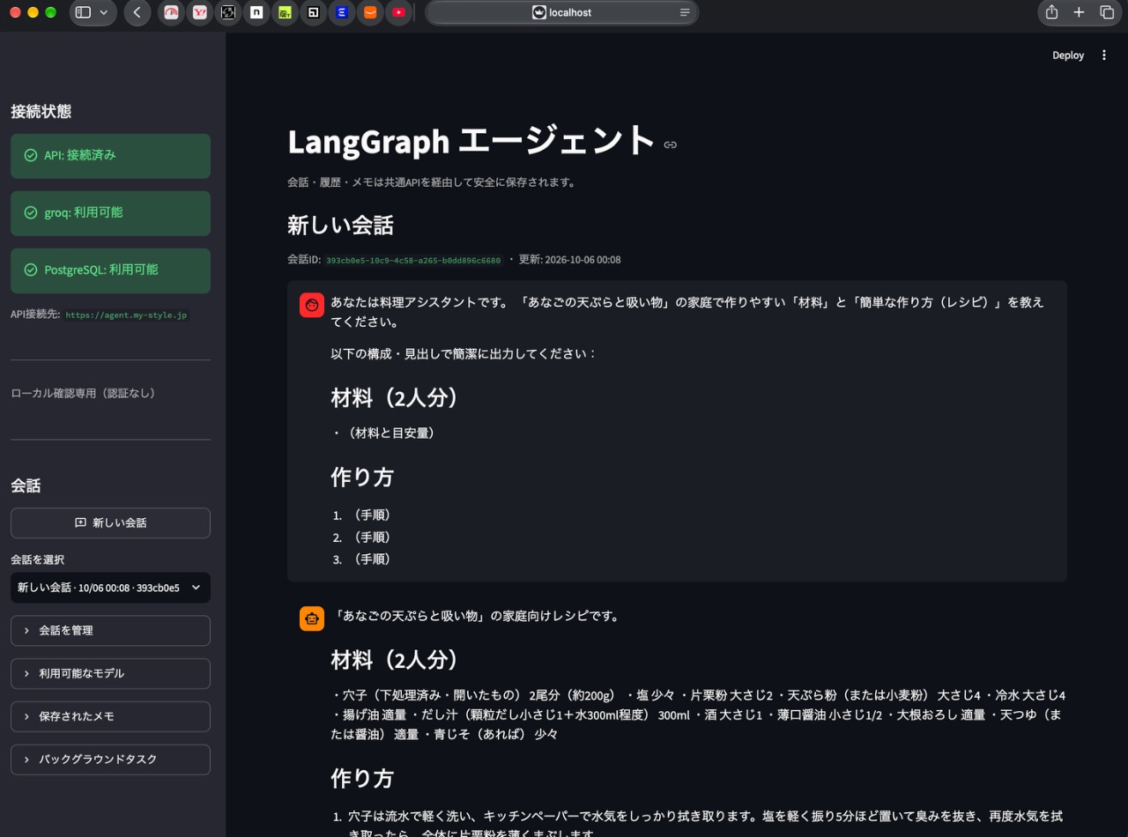Click the PostgreSQL: 利用可能 status box

[x=110, y=270]
